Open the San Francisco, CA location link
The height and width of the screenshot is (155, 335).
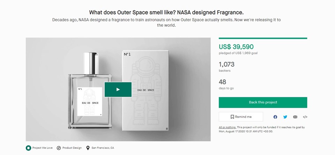pos(103,148)
